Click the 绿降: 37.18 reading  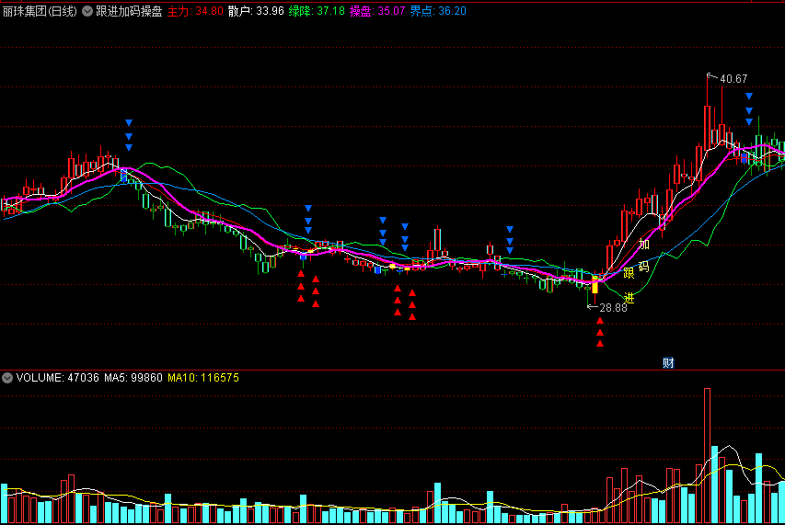coord(317,11)
